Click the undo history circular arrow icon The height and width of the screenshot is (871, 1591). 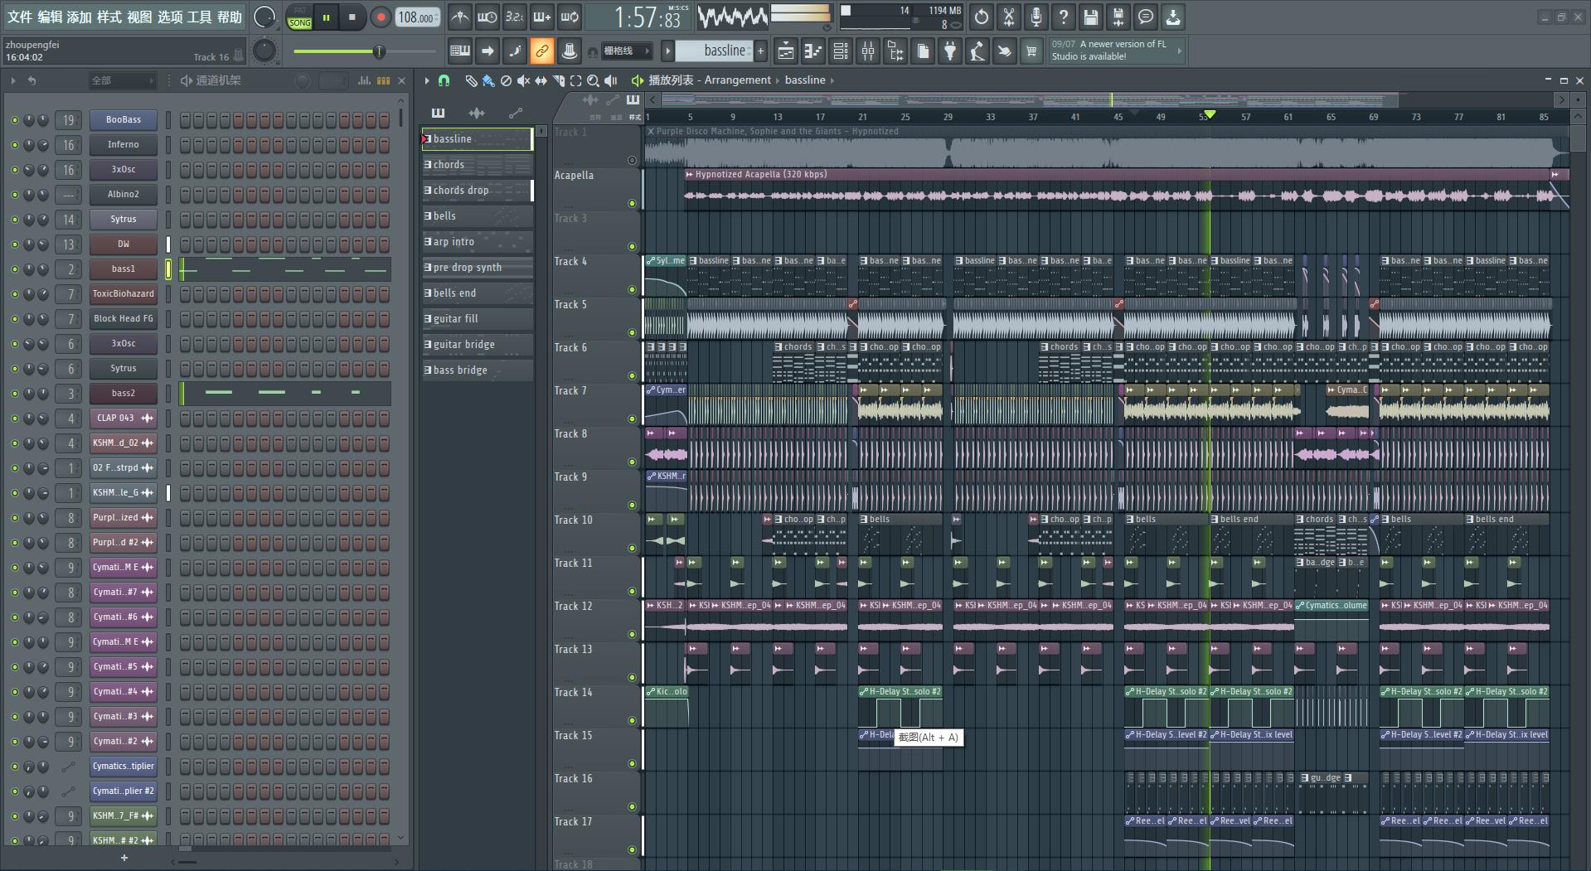pyautogui.click(x=982, y=17)
